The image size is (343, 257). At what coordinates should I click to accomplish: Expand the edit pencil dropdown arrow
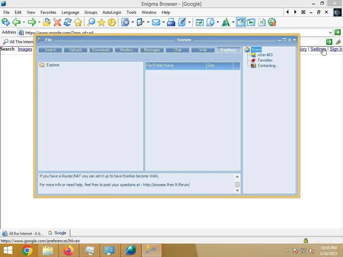(x=189, y=22)
